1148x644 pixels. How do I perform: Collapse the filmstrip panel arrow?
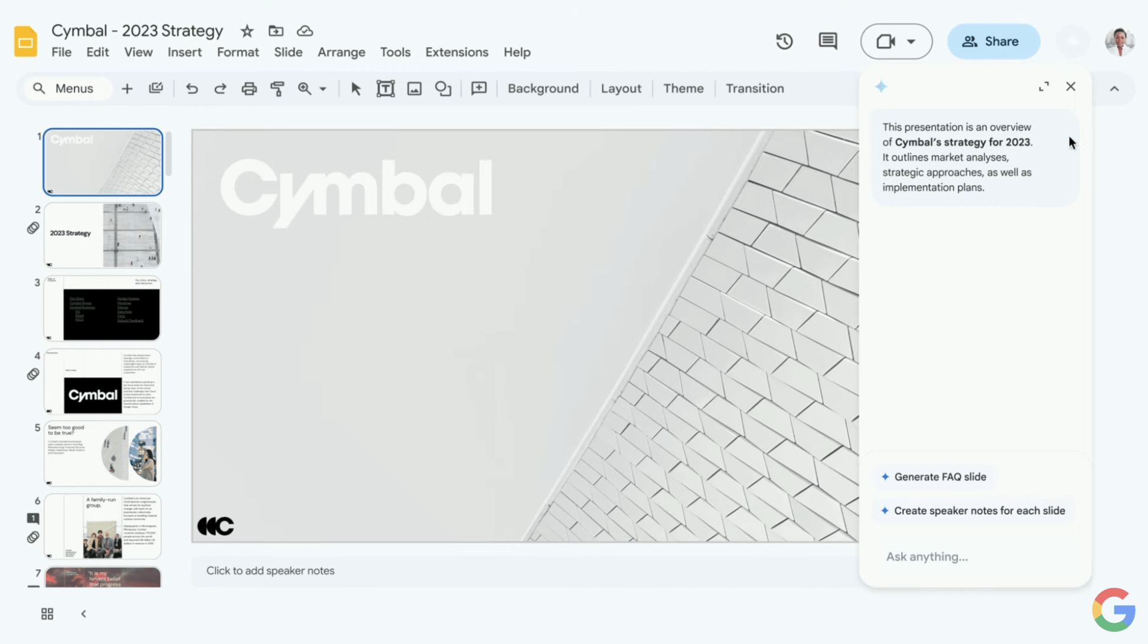pos(84,614)
